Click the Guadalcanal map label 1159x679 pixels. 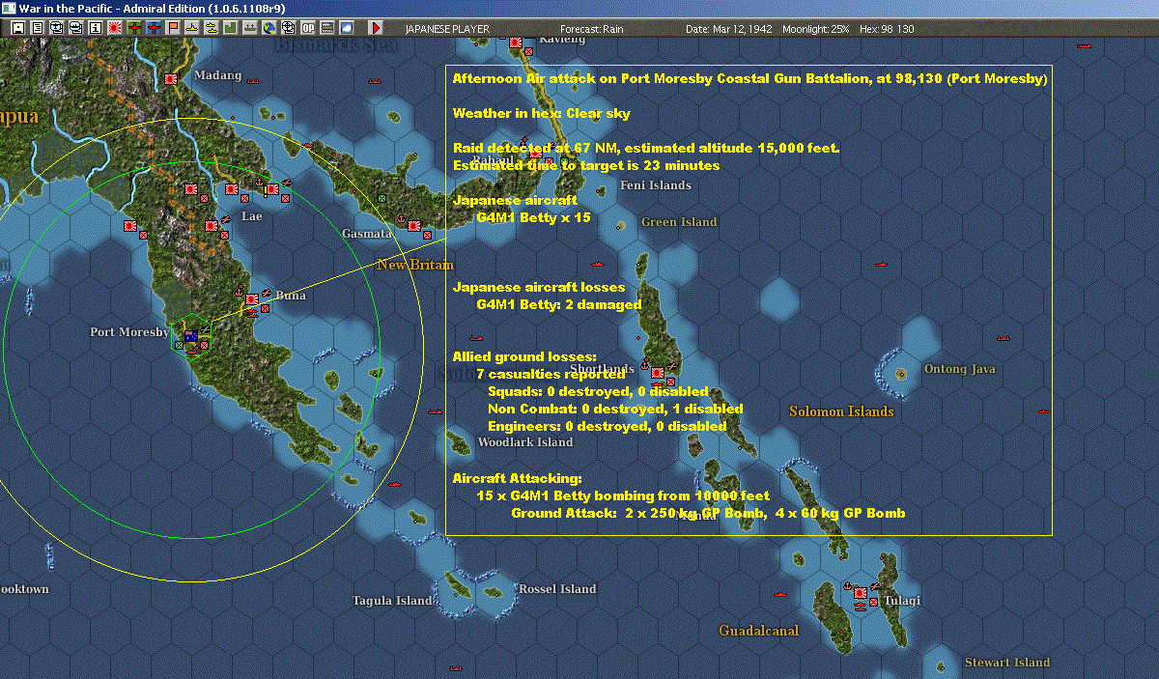pos(759,631)
